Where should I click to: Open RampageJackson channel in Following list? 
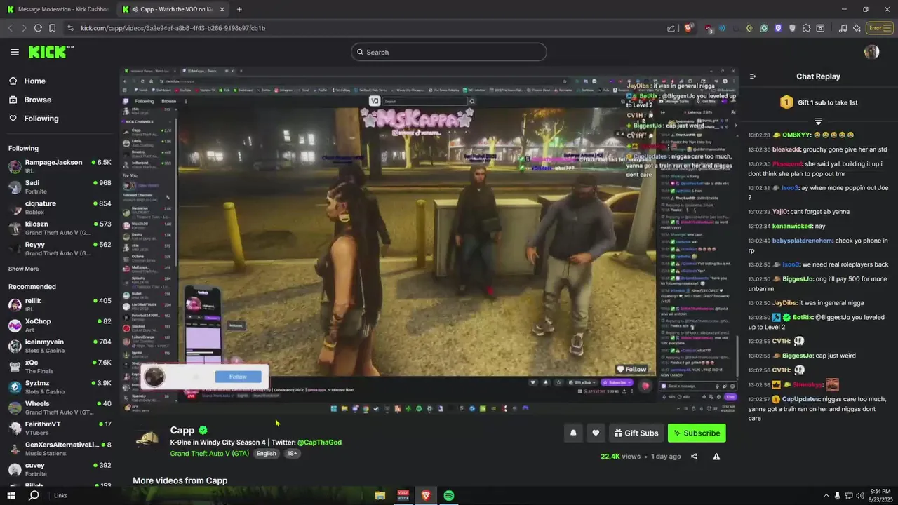(60, 166)
